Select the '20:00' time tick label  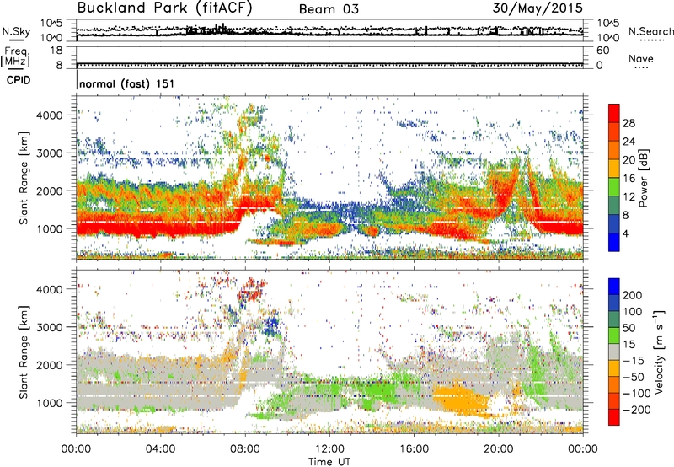(x=498, y=449)
